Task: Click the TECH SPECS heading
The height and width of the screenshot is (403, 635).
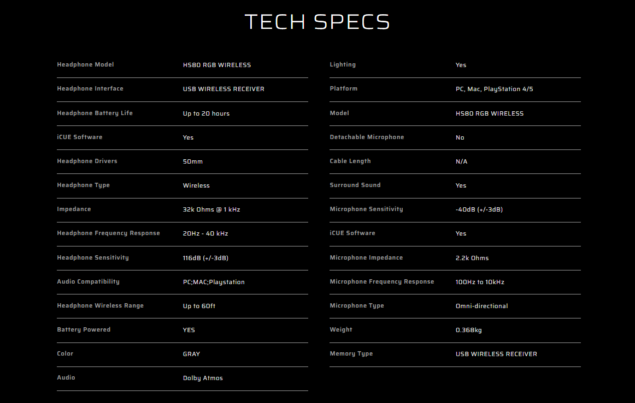Action: (317, 22)
